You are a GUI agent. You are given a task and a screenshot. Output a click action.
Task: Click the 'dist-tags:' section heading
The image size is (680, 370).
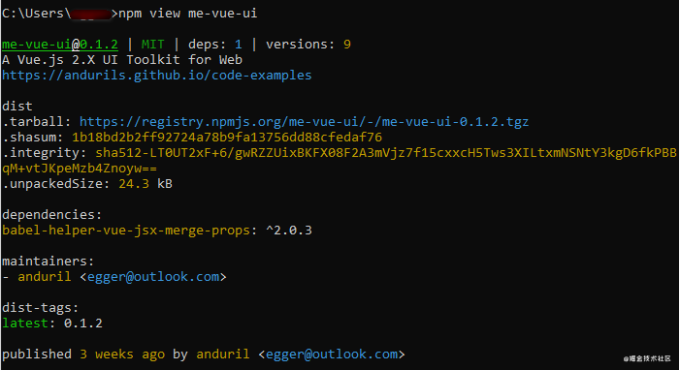click(41, 308)
